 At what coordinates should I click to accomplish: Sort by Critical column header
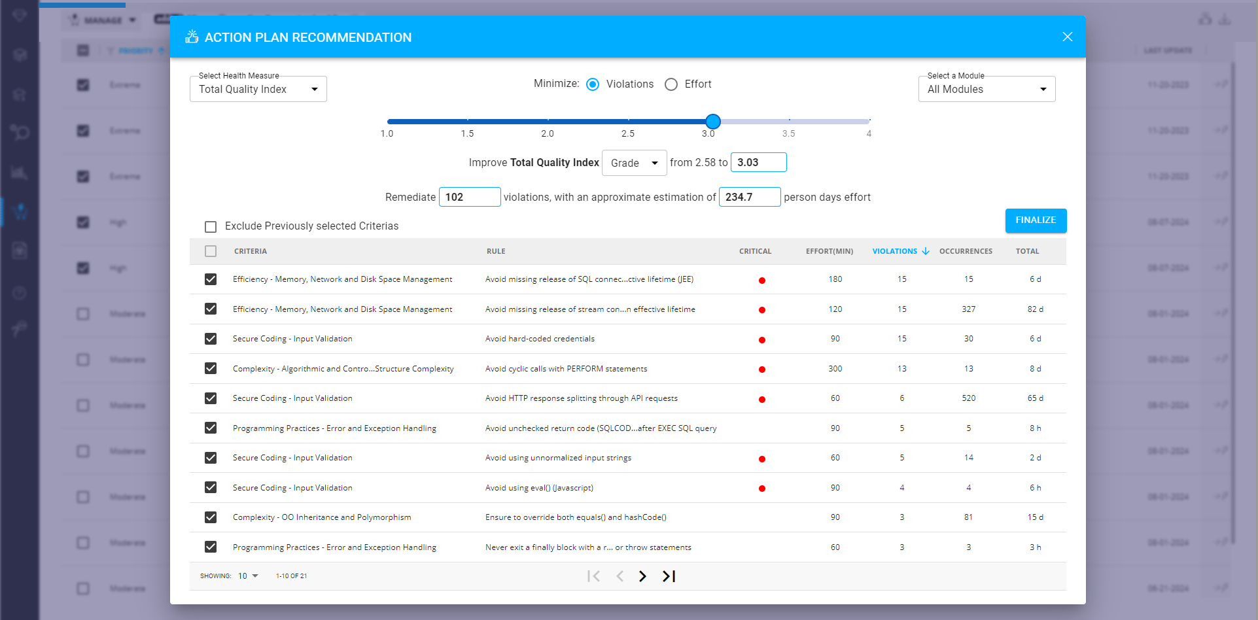(x=755, y=251)
